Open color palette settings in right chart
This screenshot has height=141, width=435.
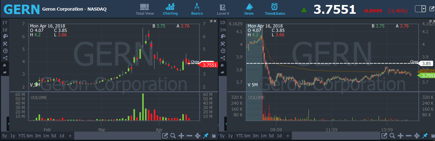223,37
